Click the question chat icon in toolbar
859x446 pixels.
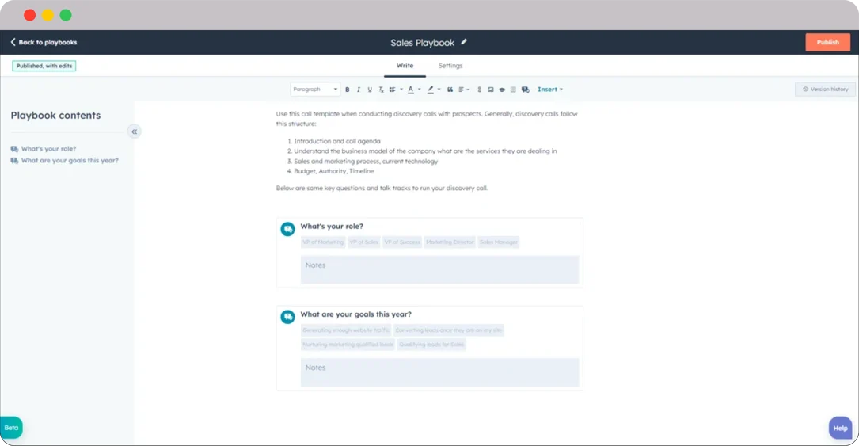[x=526, y=90]
